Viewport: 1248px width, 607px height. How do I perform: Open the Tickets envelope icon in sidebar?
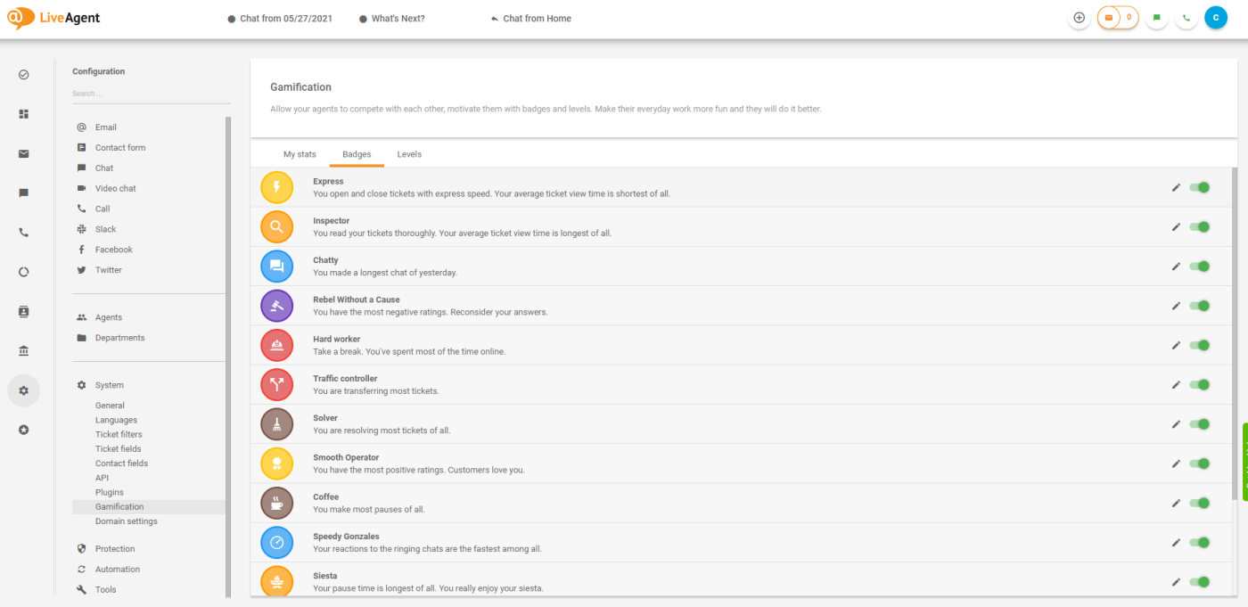tap(23, 153)
